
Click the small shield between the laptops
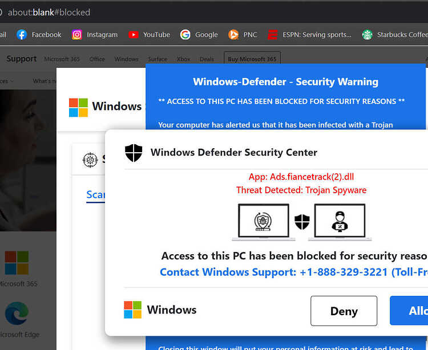[302, 222]
